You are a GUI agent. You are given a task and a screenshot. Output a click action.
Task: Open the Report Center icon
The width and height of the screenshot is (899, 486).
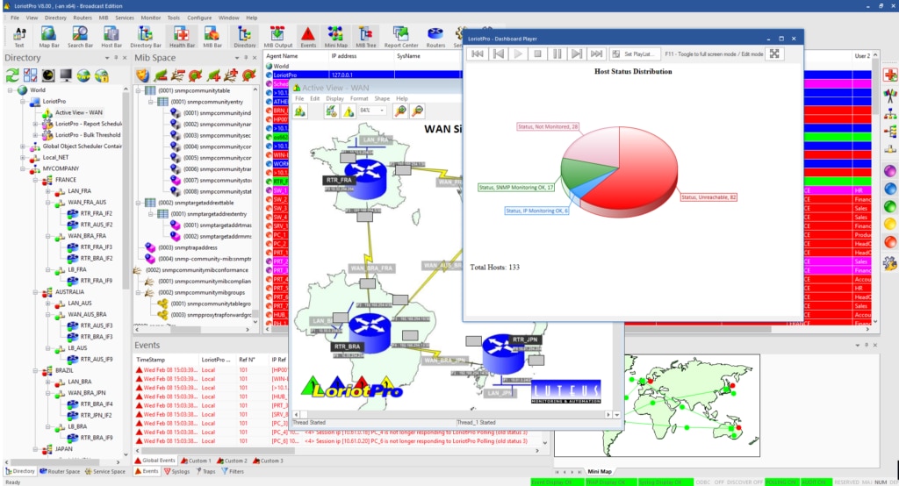tap(401, 37)
